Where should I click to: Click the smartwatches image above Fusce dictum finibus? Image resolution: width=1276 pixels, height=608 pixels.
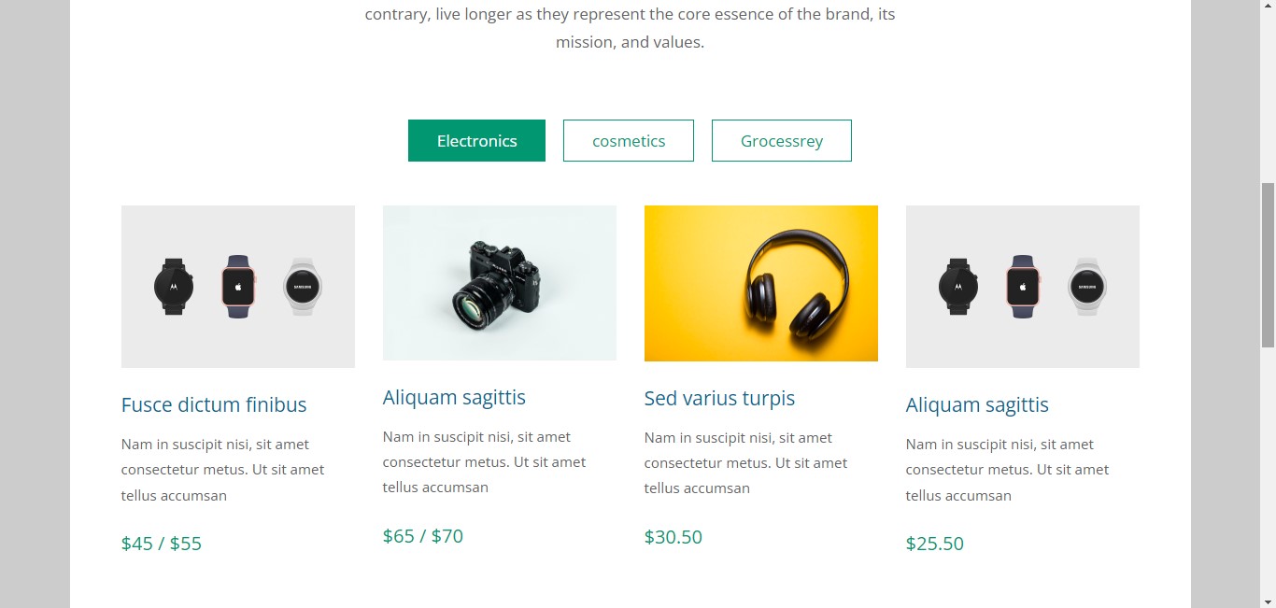pyautogui.click(x=238, y=287)
